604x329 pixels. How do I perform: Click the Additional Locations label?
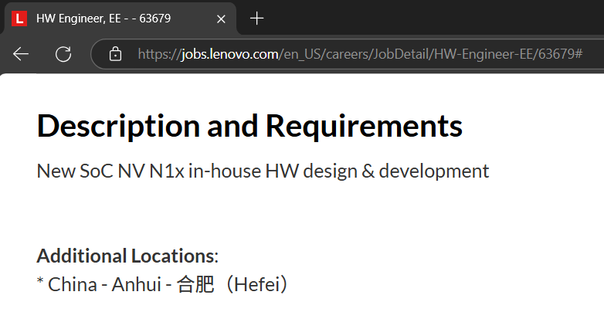127,256
